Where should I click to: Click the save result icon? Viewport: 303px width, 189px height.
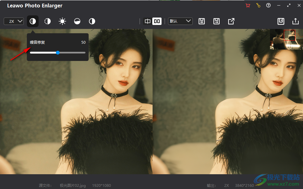coord(202,21)
